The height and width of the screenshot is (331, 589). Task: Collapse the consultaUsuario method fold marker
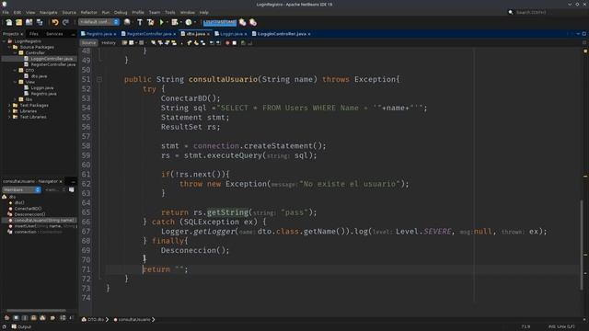click(99, 80)
